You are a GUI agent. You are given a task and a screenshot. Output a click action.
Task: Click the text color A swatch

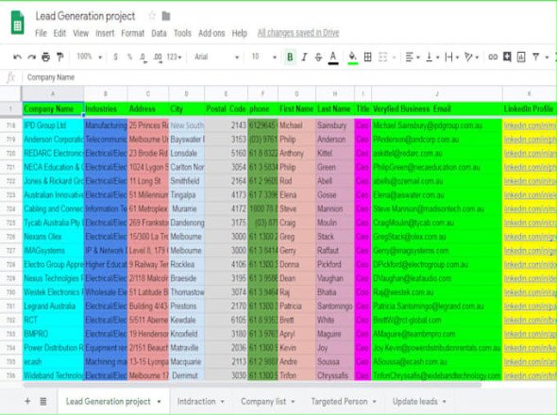point(333,58)
